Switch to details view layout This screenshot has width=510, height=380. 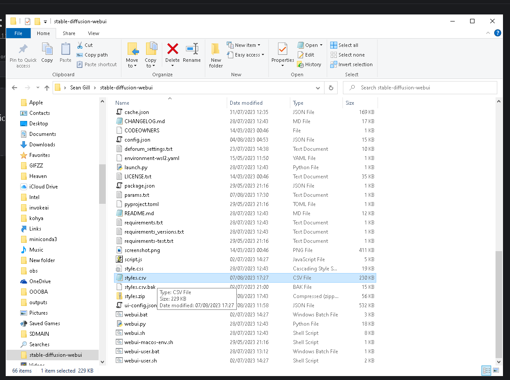click(486, 370)
